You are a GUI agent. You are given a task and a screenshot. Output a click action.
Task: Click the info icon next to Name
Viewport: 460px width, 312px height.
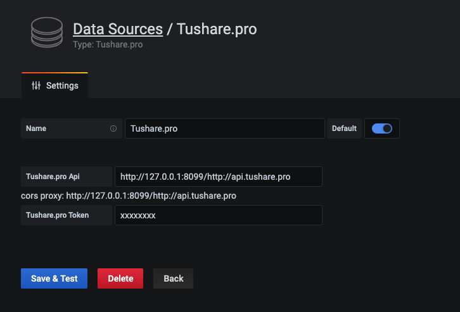113,128
